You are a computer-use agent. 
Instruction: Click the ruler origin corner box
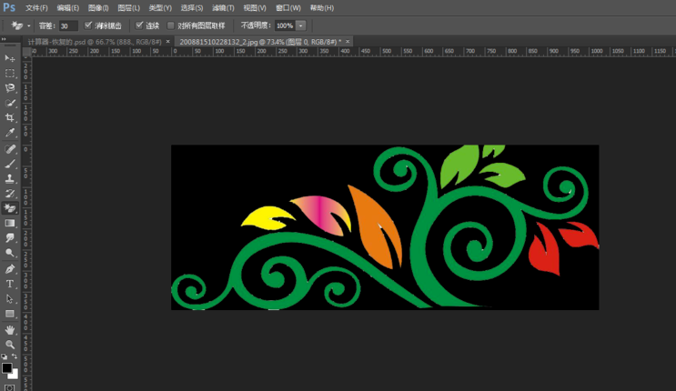[x=26, y=52]
